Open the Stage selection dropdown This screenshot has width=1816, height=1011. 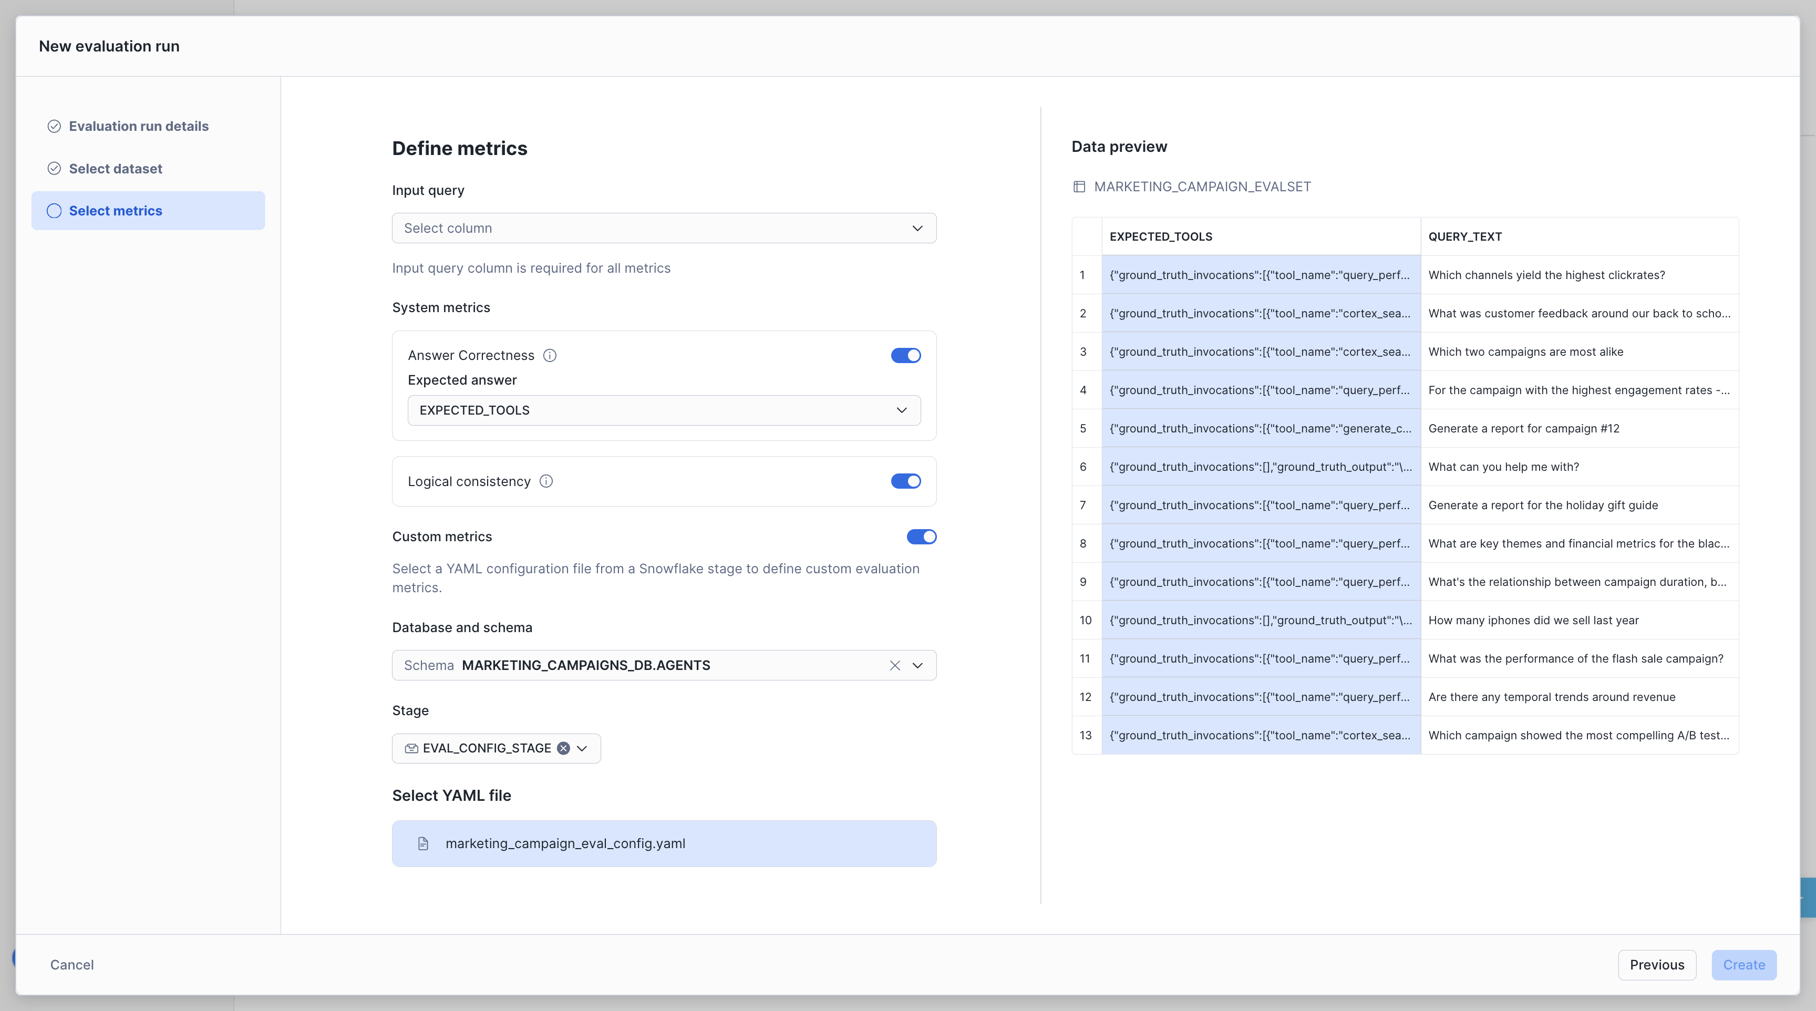pos(582,748)
